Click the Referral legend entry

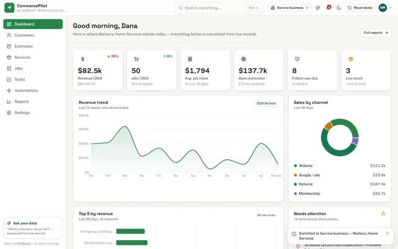coord(340,184)
